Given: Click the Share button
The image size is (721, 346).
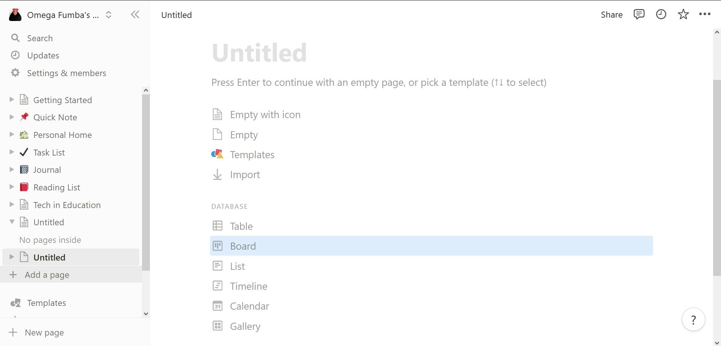Looking at the screenshot, I should point(611,15).
